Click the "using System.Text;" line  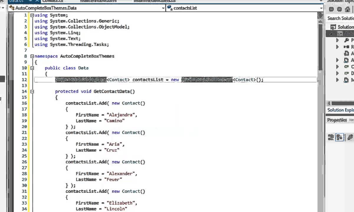58,39
